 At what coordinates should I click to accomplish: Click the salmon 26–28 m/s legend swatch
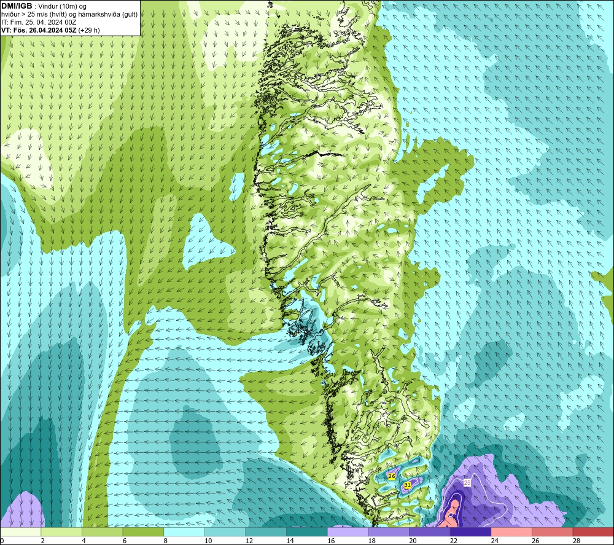coord(553,532)
